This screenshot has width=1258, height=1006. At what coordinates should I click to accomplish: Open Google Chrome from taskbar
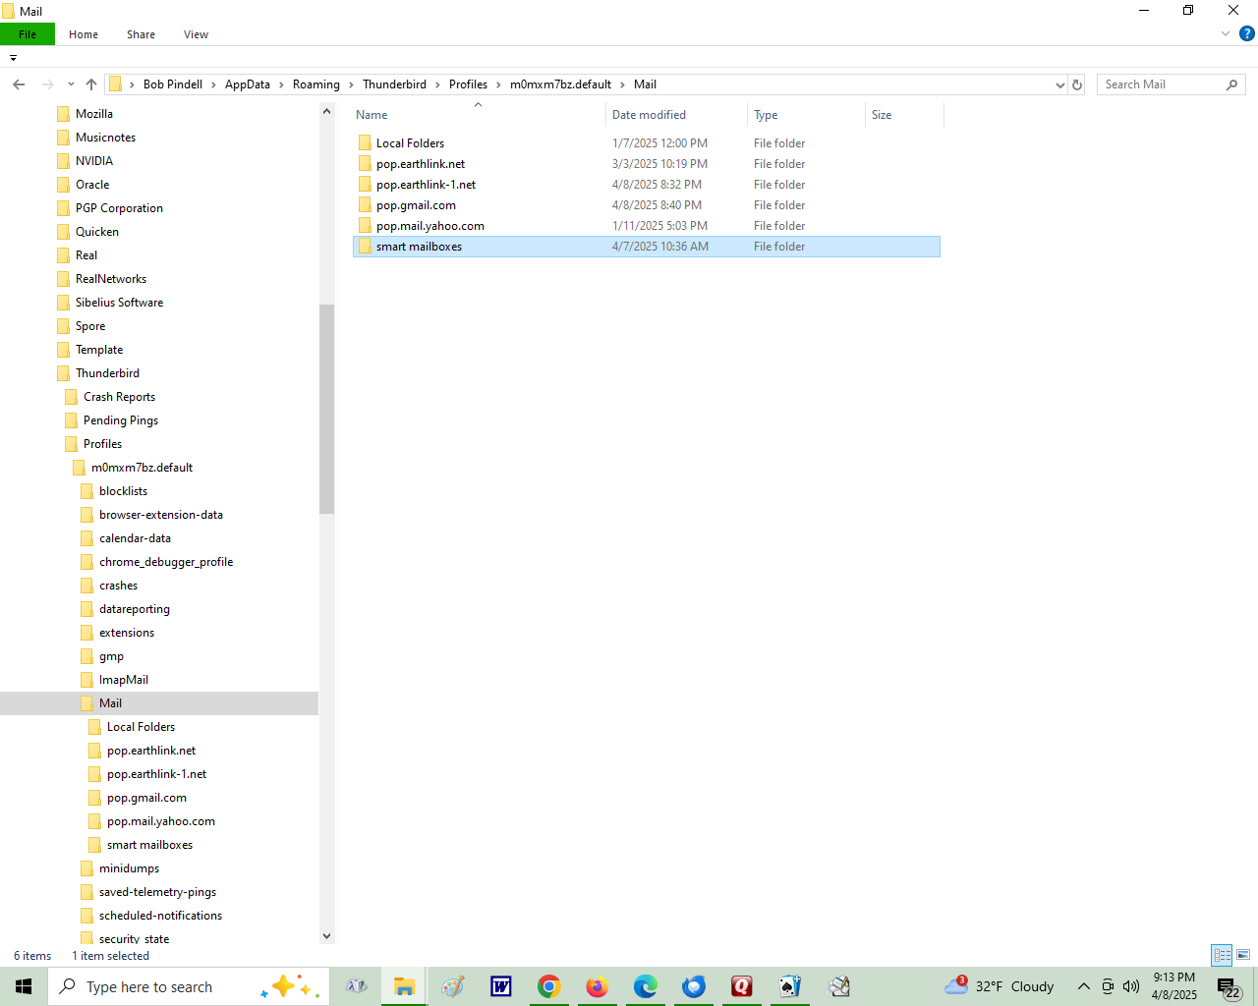coord(549,986)
